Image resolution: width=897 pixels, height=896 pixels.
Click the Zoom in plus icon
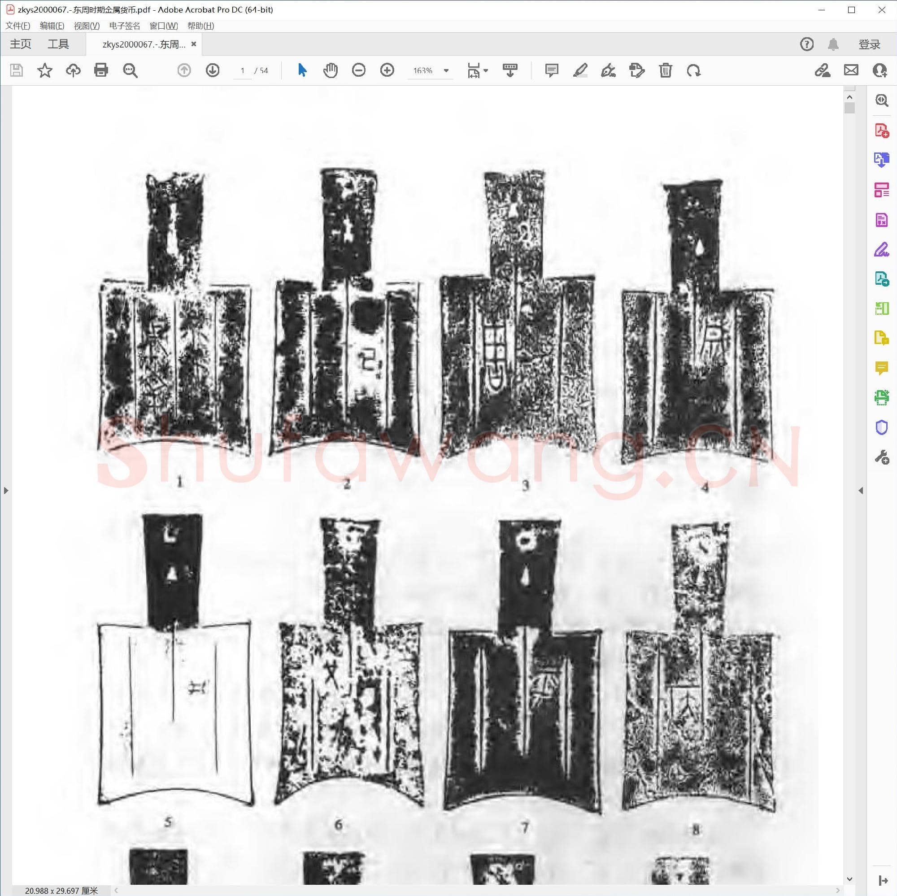[387, 70]
